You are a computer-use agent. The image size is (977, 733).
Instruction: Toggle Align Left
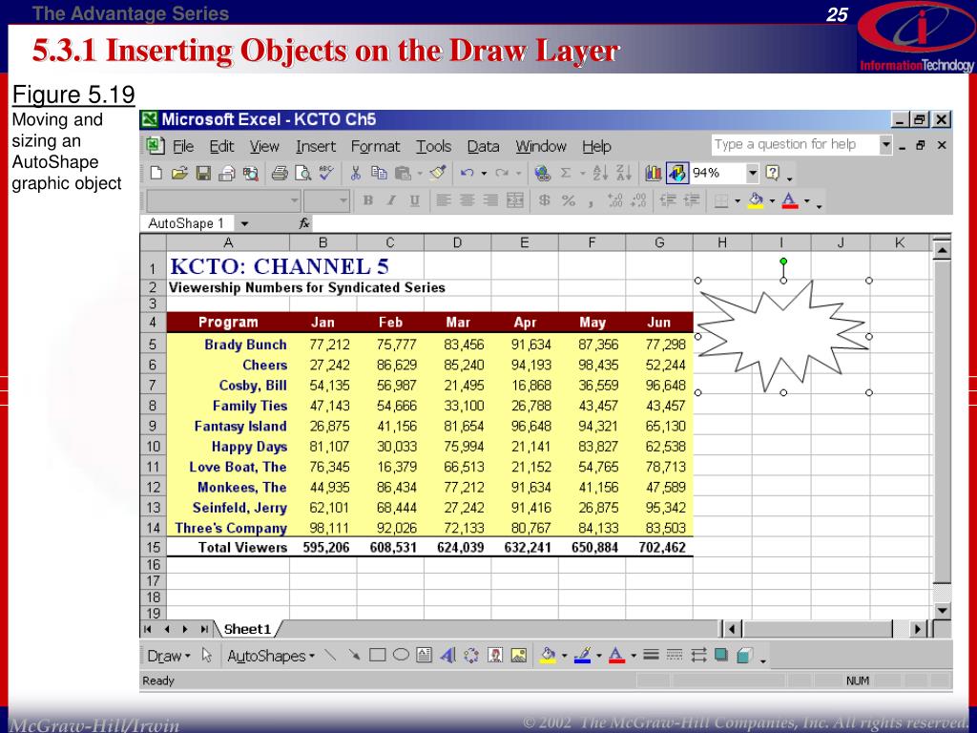point(443,200)
